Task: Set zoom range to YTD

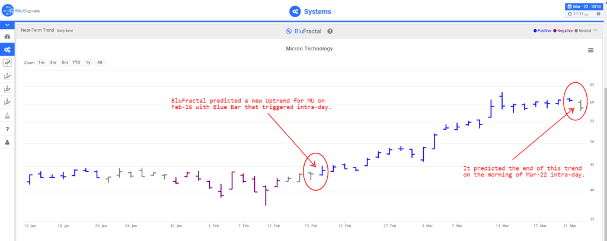Action: coord(76,62)
